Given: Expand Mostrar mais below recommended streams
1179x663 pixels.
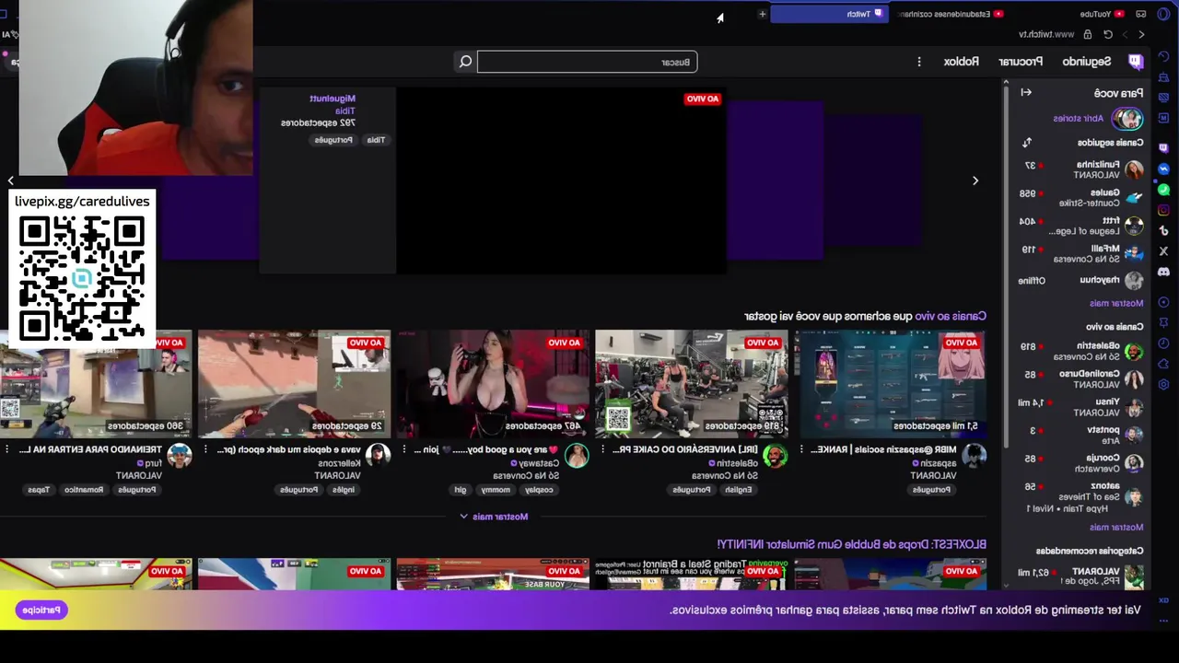Looking at the screenshot, I should click(x=494, y=517).
